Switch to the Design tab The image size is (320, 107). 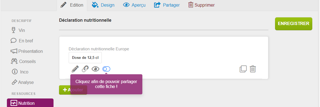tap(103, 5)
